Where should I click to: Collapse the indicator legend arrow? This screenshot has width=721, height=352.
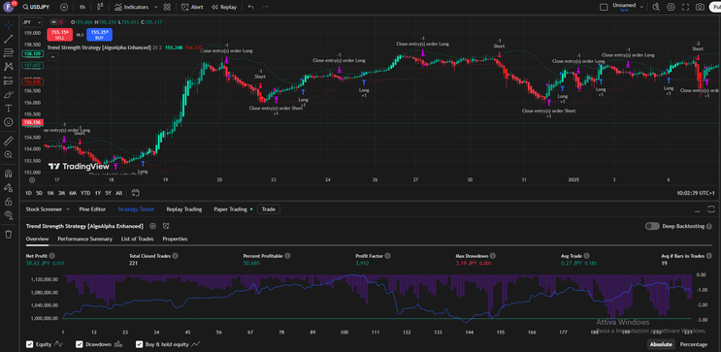click(x=52, y=57)
